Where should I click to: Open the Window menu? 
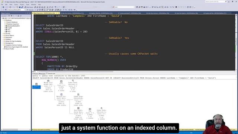(33, 4)
